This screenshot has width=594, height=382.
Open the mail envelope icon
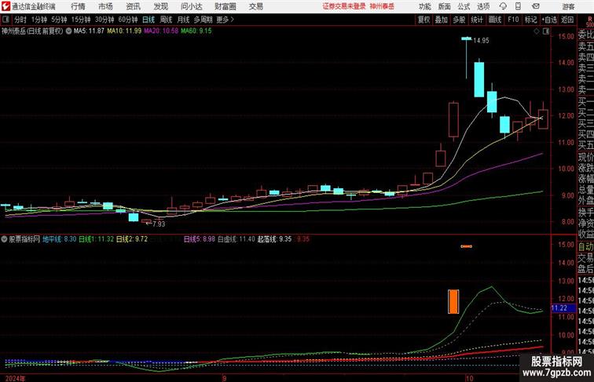click(536, 6)
